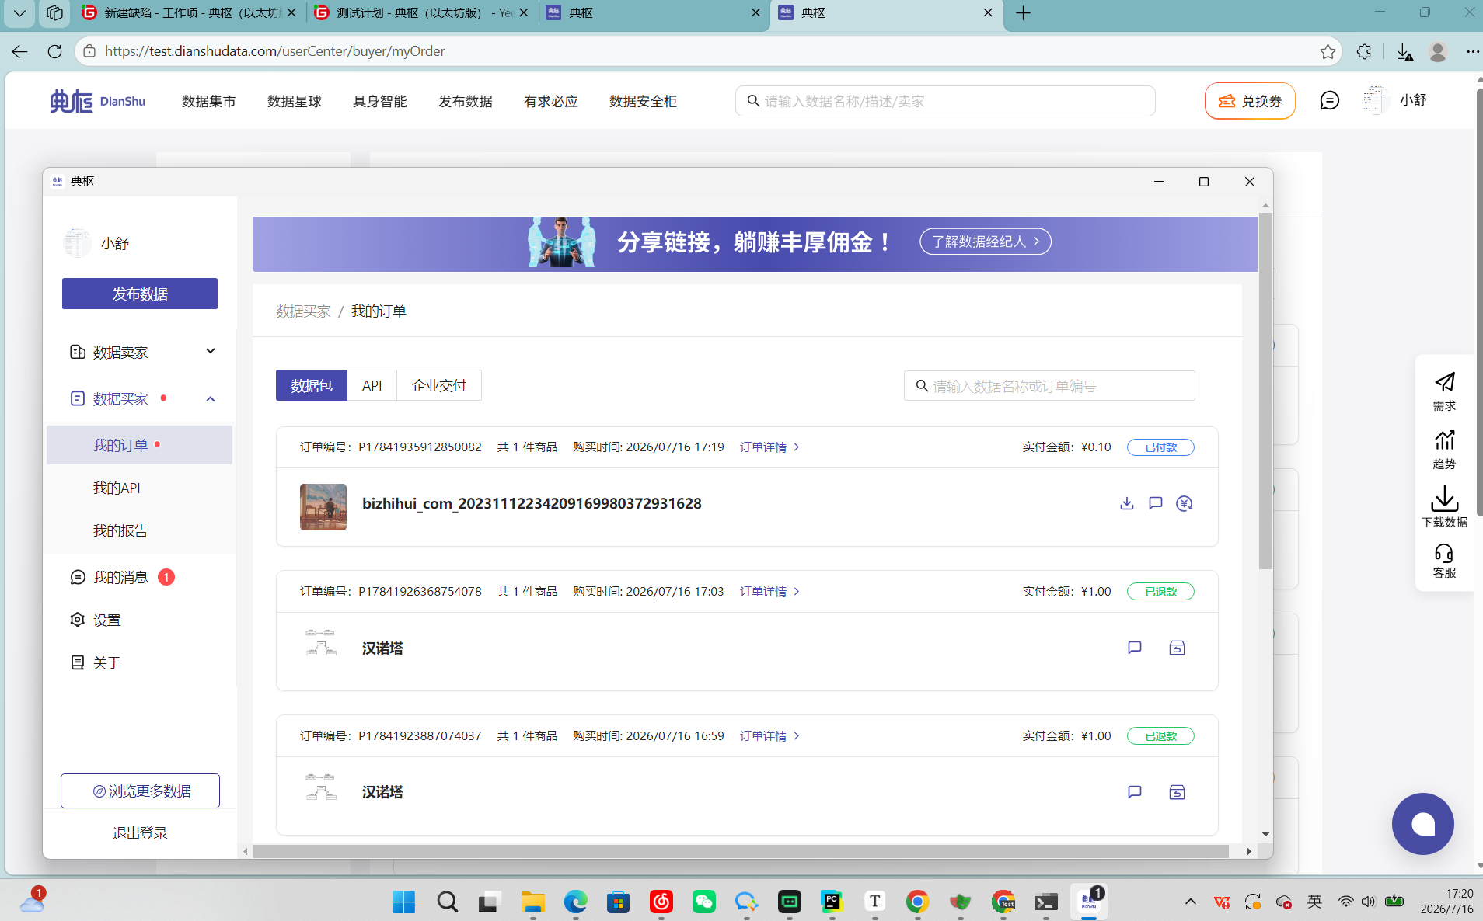1483x921 pixels.
Task: Open browser tab list dropdown
Action: coord(19,13)
